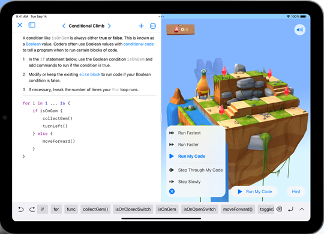Open the more options ellipsis icon
This screenshot has width=324, height=234.
coord(153,26)
